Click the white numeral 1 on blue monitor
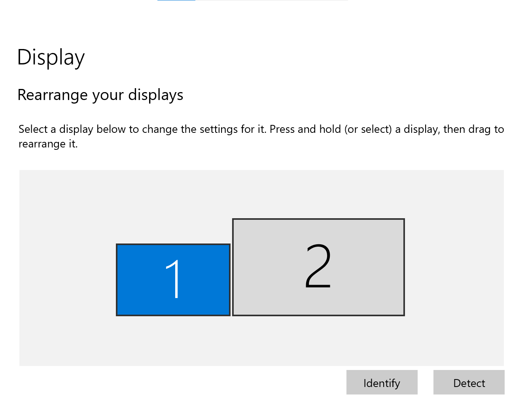The width and height of the screenshot is (526, 419). point(173,279)
